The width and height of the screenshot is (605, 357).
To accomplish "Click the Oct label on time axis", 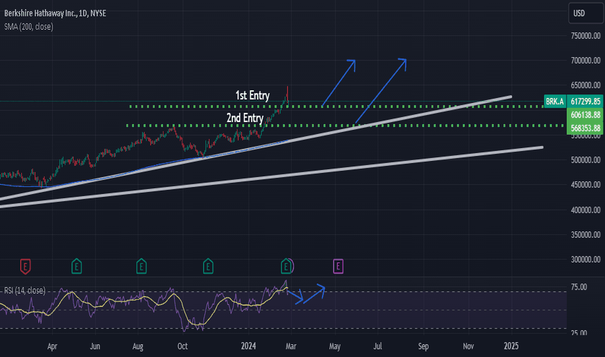I will pos(182,346).
